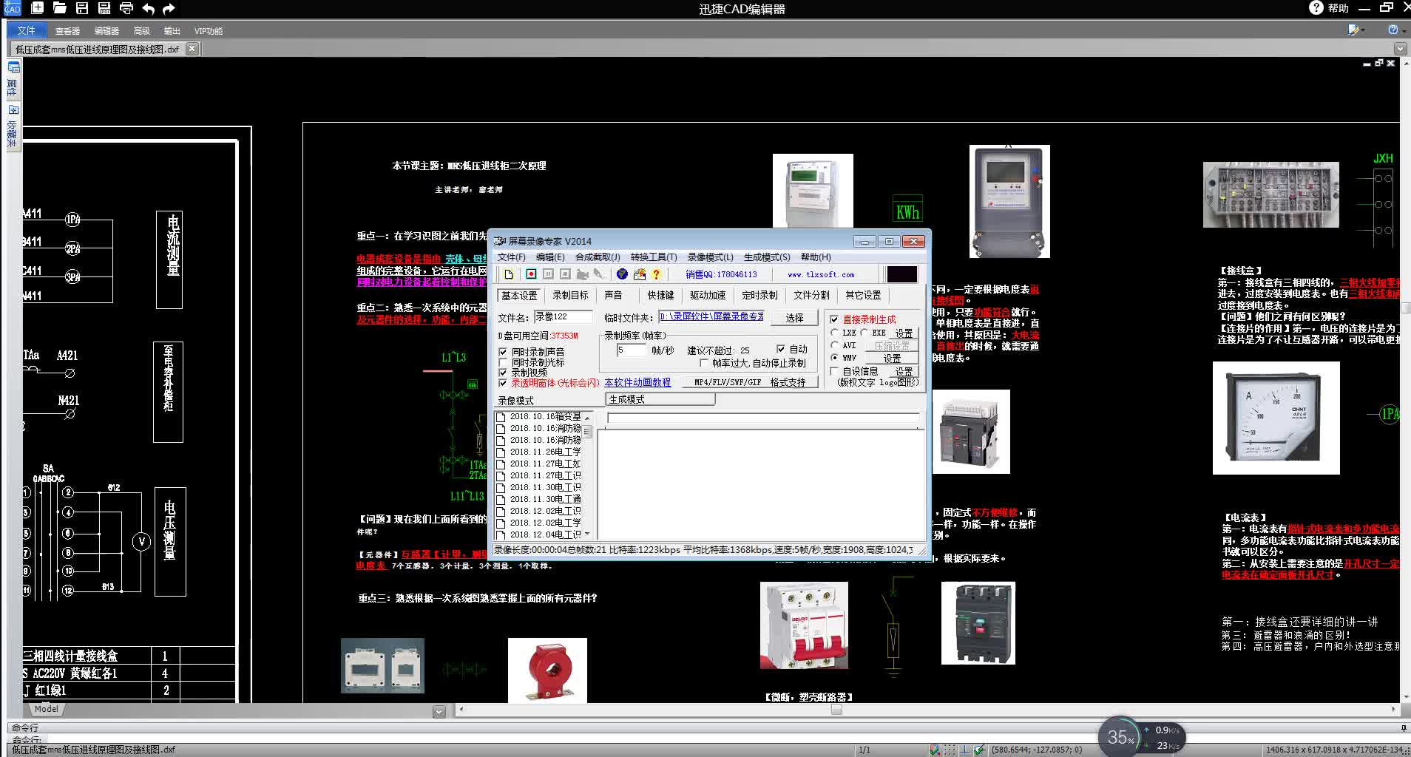
Task: Open the 查看器 ribbon tab
Action: (x=67, y=31)
